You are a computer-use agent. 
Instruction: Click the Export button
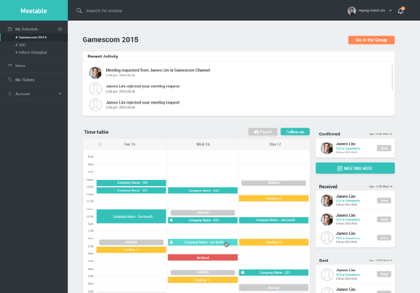(263, 132)
